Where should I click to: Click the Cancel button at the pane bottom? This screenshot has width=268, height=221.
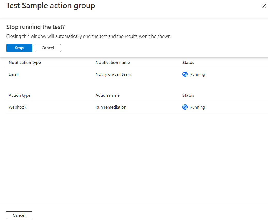[x=19, y=215]
